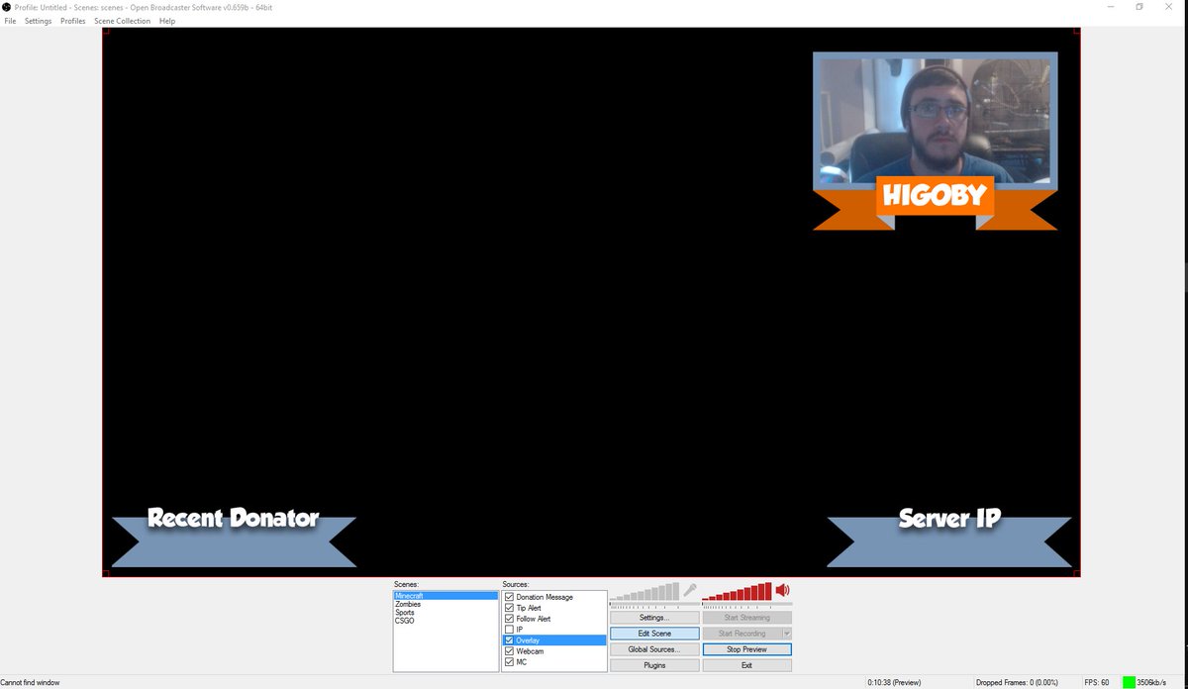Click the OBS application icon in title bar
Viewport: 1188px width, 689px height.
tap(6, 7)
